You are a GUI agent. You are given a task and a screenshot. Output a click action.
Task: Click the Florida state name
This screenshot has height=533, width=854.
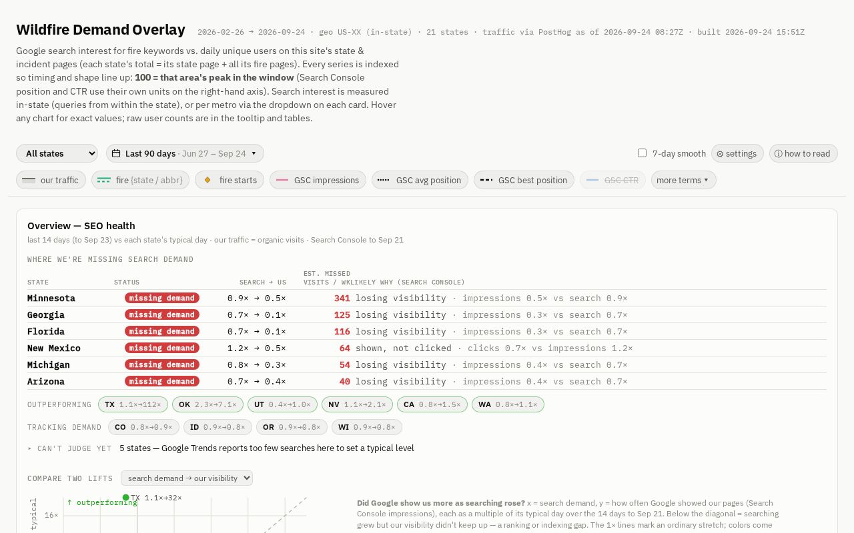(46, 331)
